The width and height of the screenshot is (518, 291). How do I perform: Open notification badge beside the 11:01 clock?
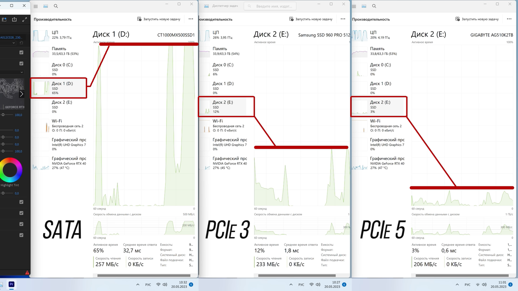click(511, 285)
